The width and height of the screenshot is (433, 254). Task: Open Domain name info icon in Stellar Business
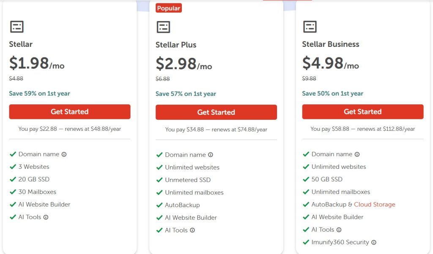click(x=357, y=154)
